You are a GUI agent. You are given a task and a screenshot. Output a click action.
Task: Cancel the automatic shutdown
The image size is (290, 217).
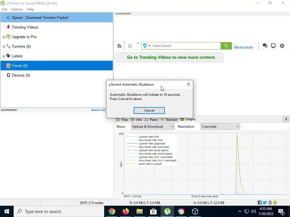[149, 110]
